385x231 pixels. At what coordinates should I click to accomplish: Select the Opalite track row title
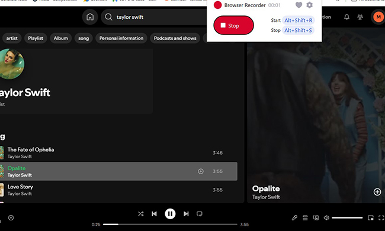[x=17, y=168]
